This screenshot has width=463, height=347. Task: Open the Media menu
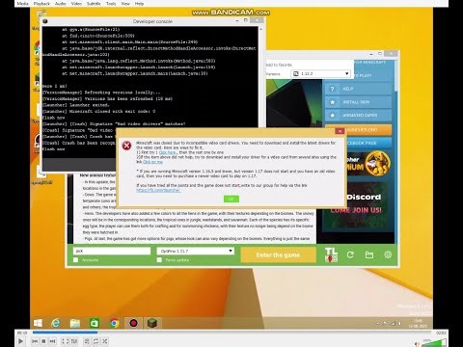click(x=22, y=4)
